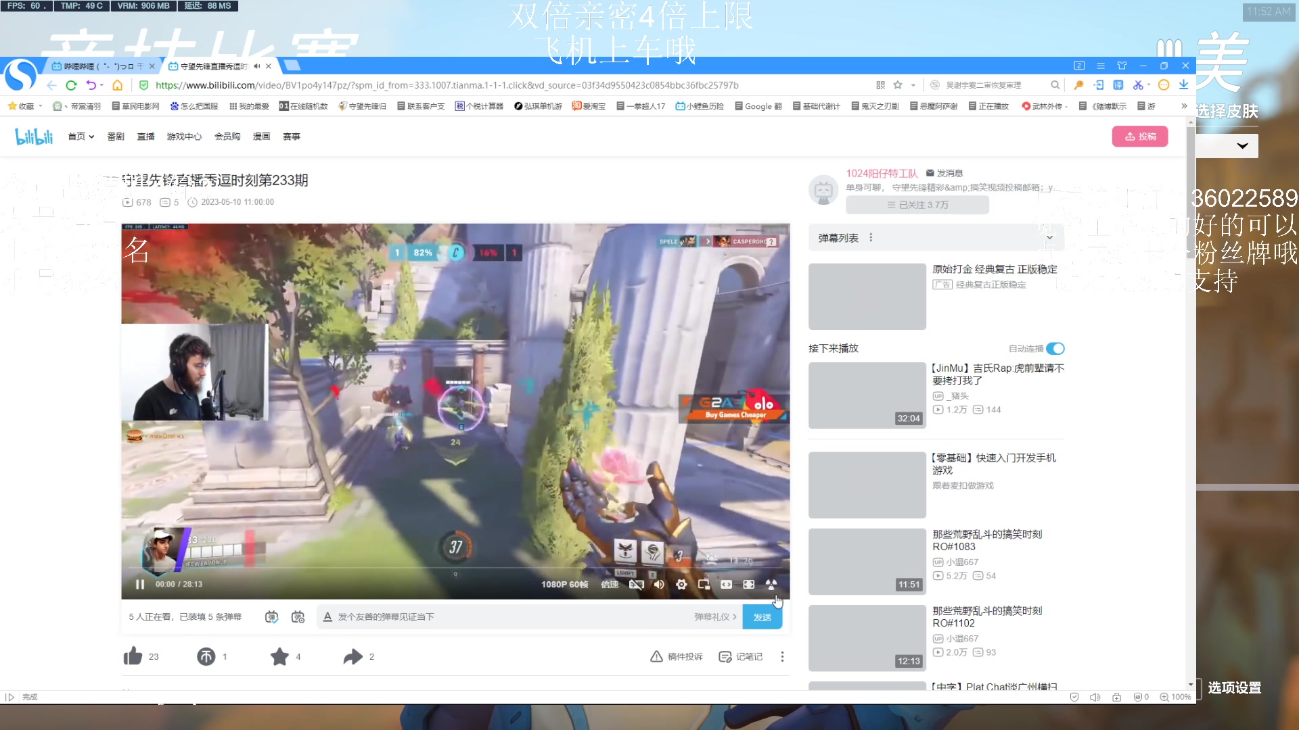
Task: Reload the page with the green refresh icon
Action: 71,85
